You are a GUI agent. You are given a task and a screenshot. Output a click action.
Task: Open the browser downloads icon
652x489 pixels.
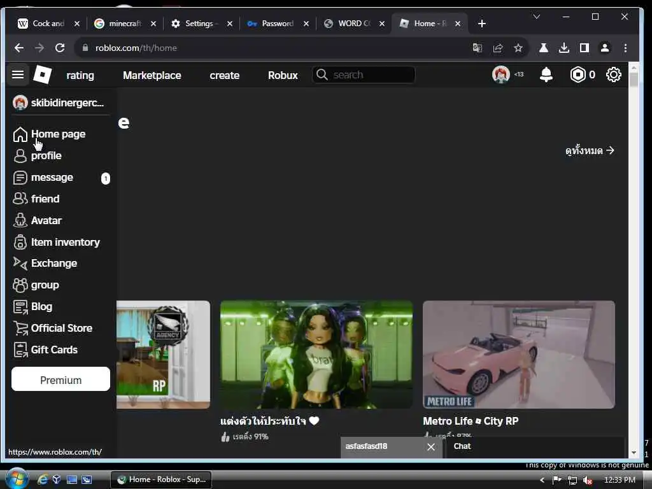coord(564,48)
